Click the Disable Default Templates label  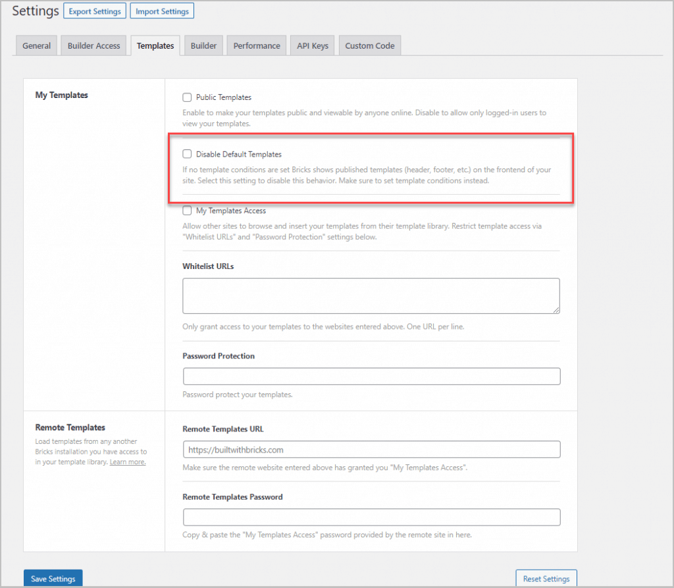(x=238, y=154)
